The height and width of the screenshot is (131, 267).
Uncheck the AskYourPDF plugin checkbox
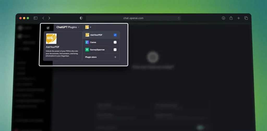pos(115,35)
